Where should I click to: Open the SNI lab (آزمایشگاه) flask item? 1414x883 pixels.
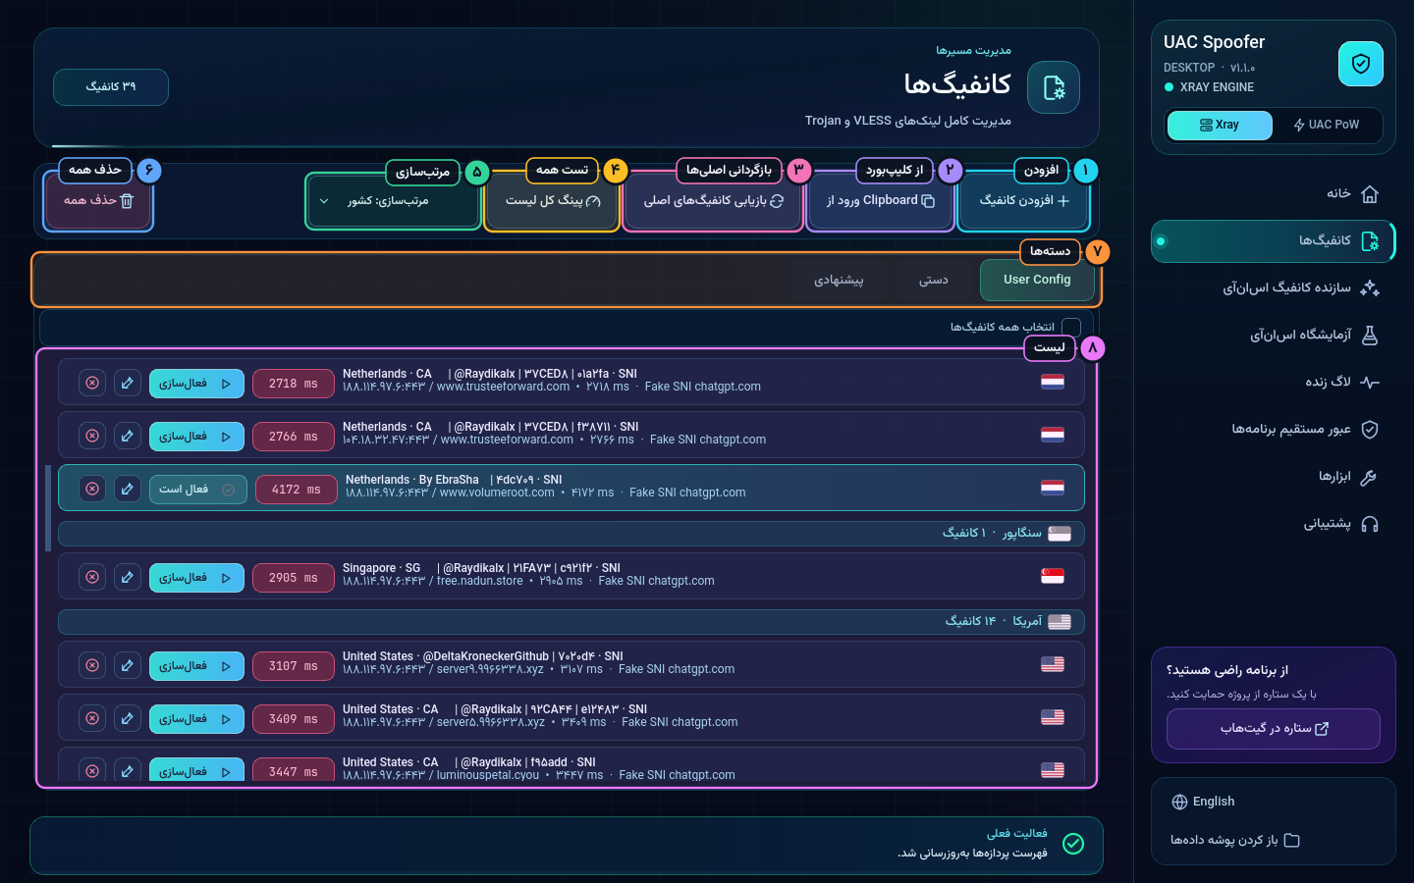[x=1274, y=336]
